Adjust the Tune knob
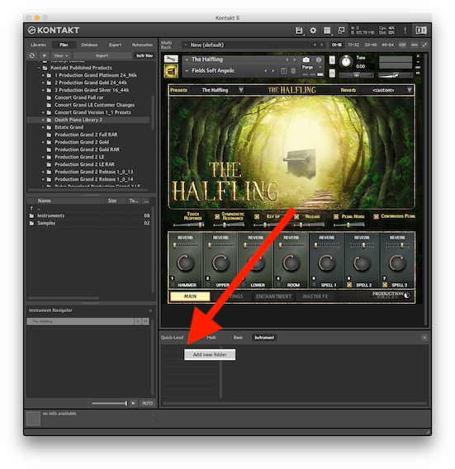Image resolution: width=455 pixels, height=469 pixels. [x=346, y=62]
